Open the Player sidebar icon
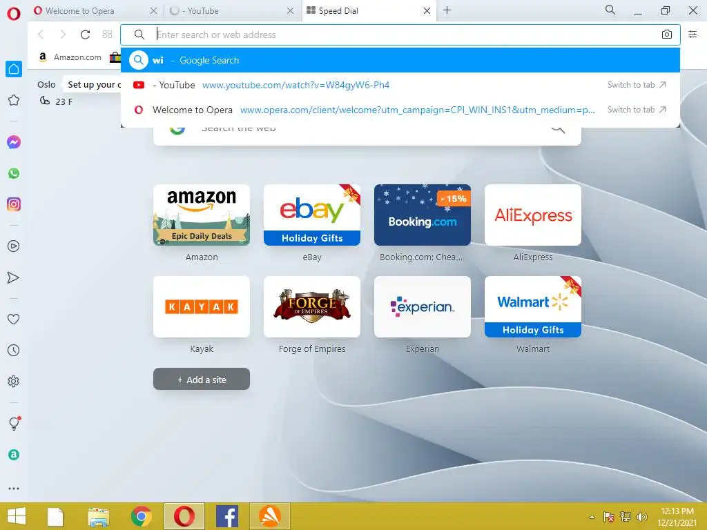The image size is (707, 530). tap(14, 246)
